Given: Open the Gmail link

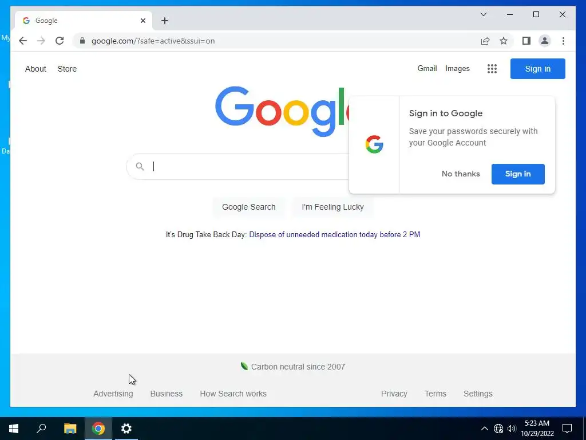Looking at the screenshot, I should (427, 69).
